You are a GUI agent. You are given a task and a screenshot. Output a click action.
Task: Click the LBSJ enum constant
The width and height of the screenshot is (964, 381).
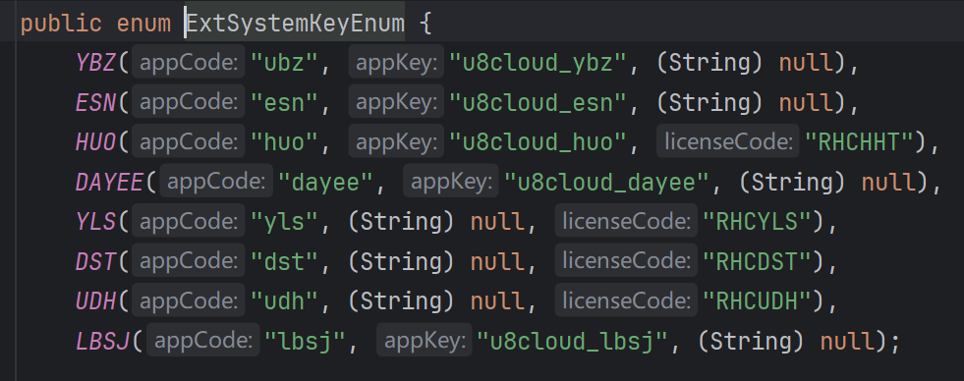[x=102, y=341]
